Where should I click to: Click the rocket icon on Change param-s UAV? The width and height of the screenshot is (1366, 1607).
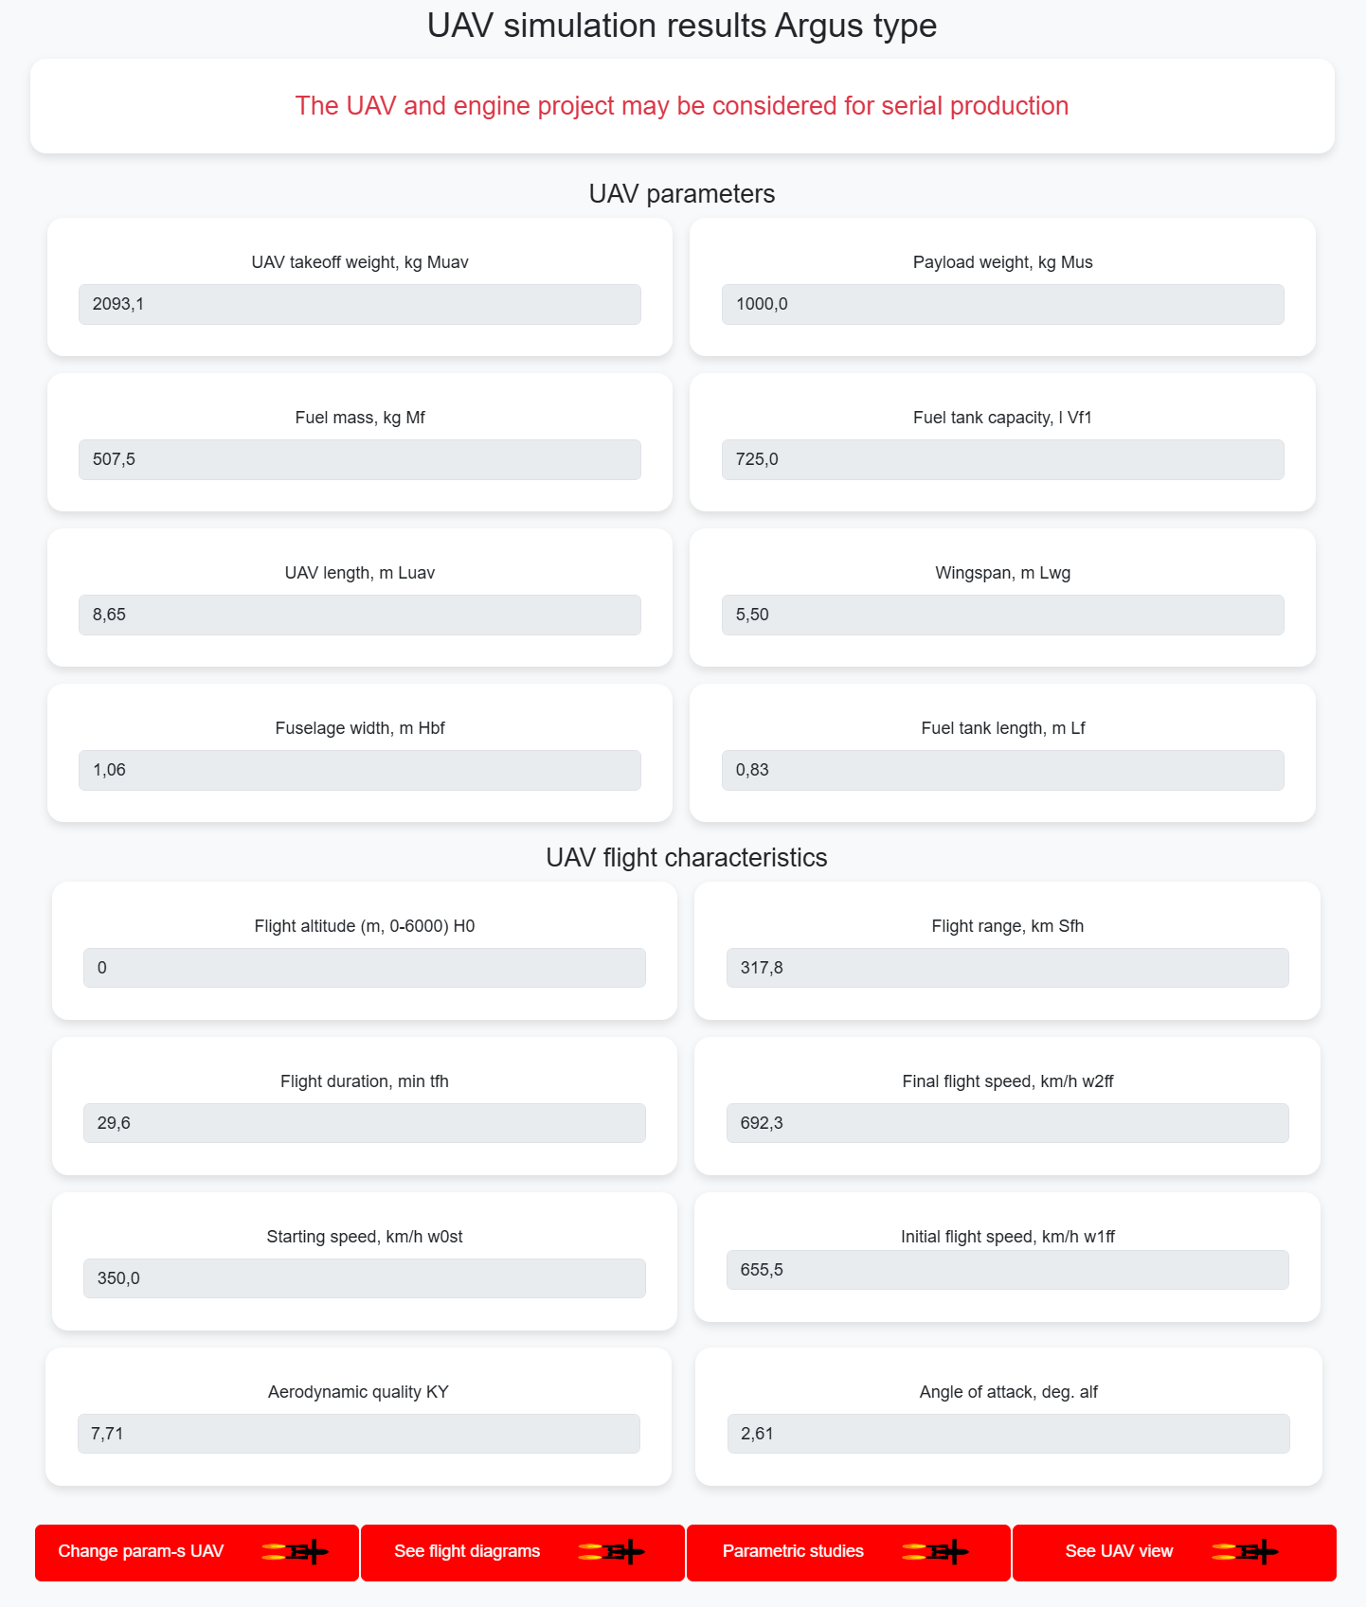(295, 1551)
